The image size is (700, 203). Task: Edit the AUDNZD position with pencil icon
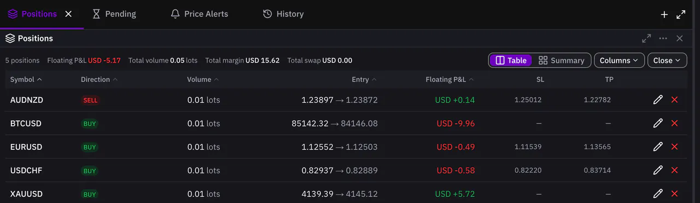pos(658,100)
